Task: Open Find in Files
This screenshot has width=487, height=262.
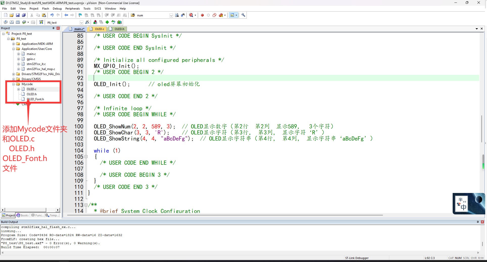Action: pos(177,15)
